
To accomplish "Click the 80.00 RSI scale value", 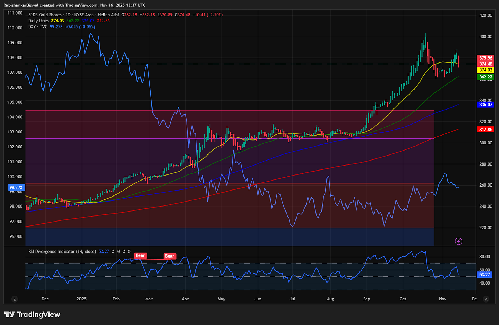I will (x=485, y=257).
